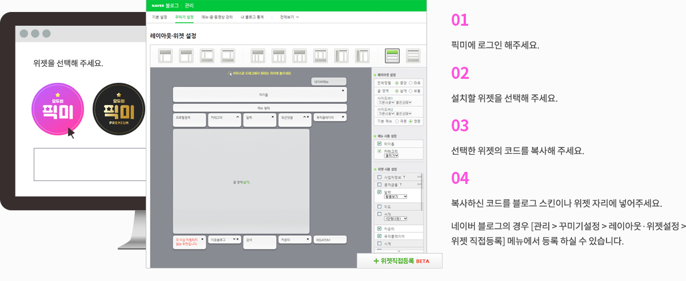Remove the 최근댓글 widget with its x icon

point(308,117)
